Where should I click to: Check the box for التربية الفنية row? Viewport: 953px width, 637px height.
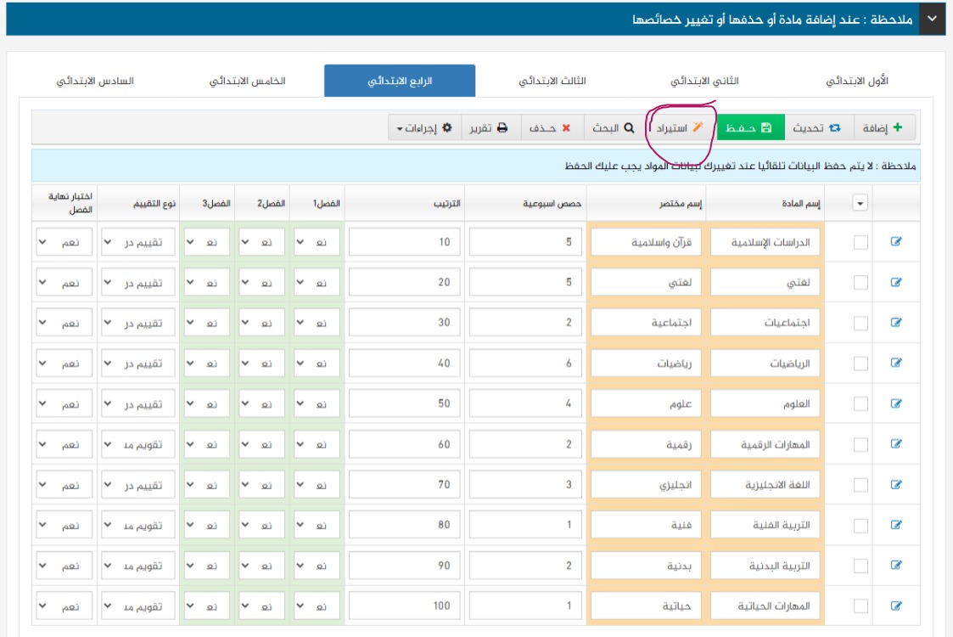tap(861, 525)
